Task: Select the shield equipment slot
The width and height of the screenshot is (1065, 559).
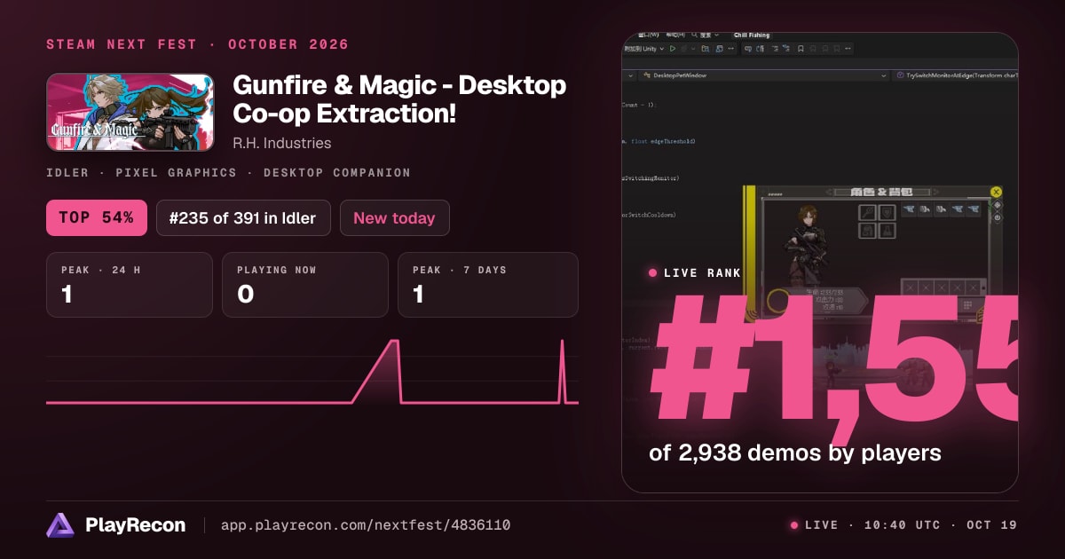Action: [887, 212]
